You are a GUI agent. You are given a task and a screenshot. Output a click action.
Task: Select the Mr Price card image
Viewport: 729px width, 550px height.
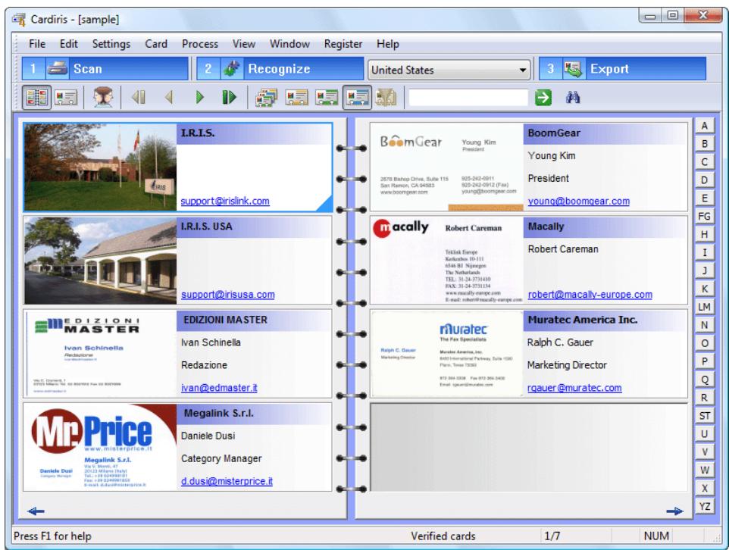(101, 447)
